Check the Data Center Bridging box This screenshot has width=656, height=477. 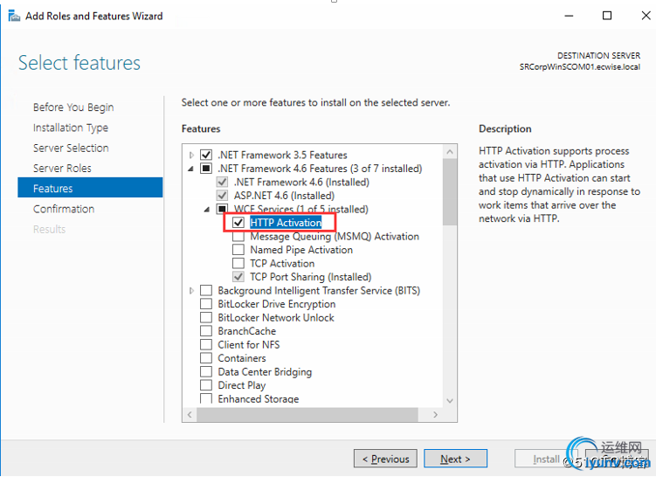[x=206, y=372]
